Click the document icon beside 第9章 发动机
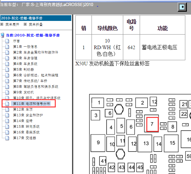 tap(7, 93)
